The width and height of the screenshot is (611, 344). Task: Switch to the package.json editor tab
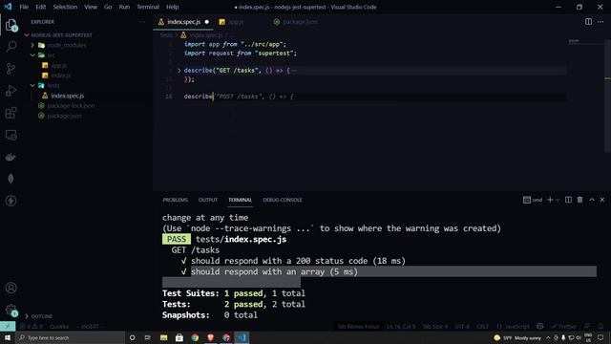click(x=300, y=22)
